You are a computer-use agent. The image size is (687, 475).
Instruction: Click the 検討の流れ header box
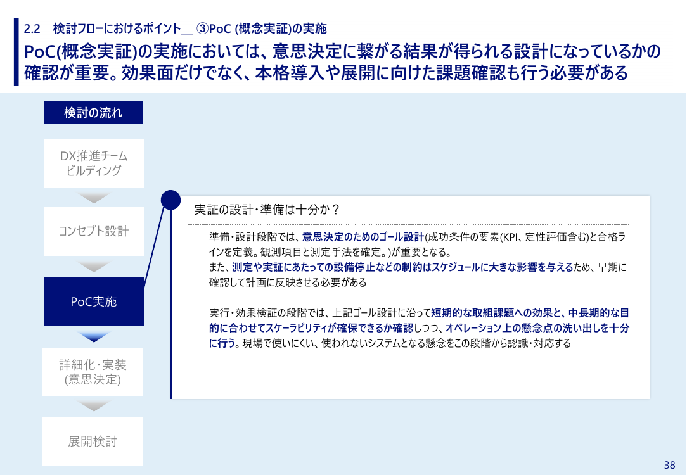point(93,112)
